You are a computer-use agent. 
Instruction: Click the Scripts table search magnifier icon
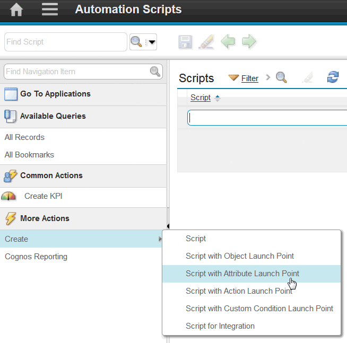click(x=281, y=78)
